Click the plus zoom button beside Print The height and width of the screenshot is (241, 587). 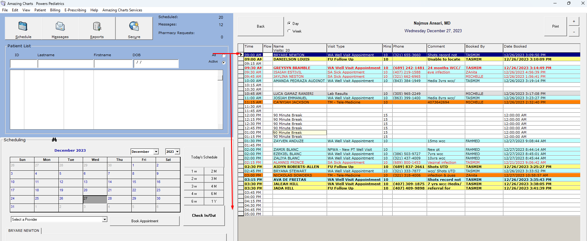coord(574,21)
